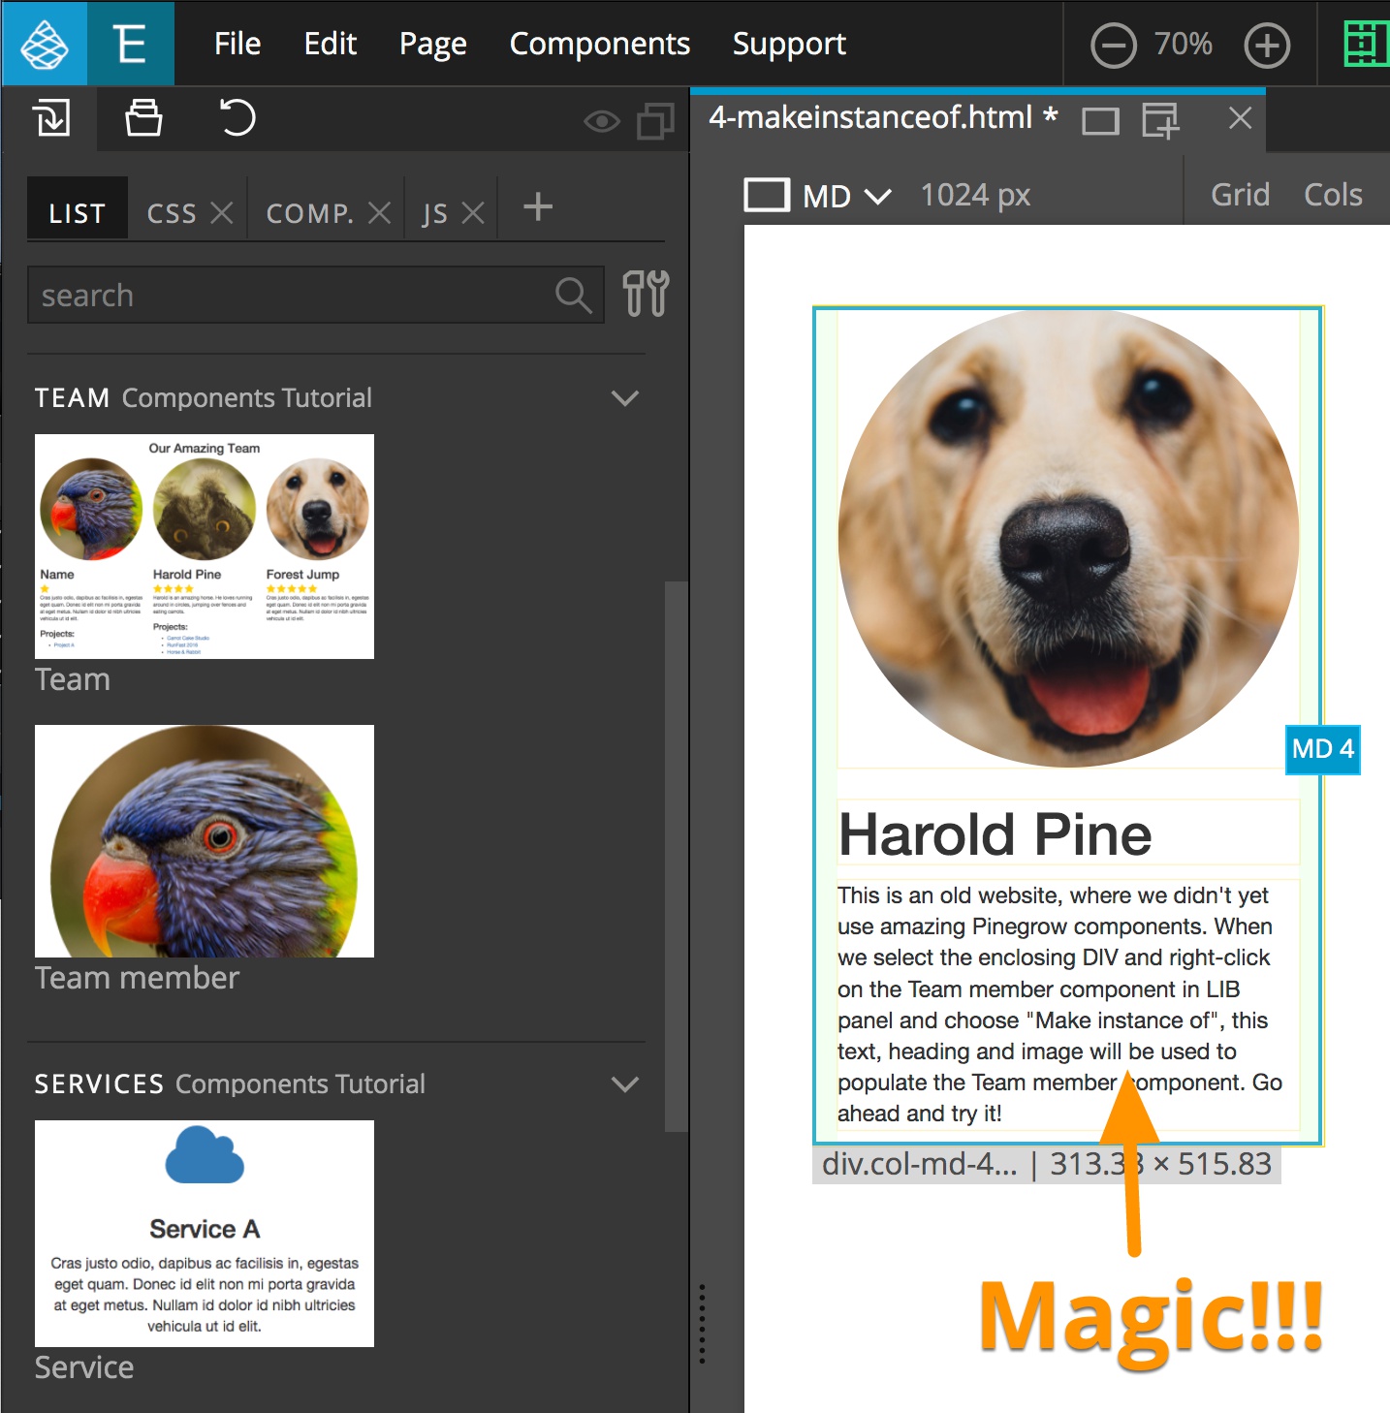Close the CSS tab
The image size is (1390, 1413).
[222, 212]
